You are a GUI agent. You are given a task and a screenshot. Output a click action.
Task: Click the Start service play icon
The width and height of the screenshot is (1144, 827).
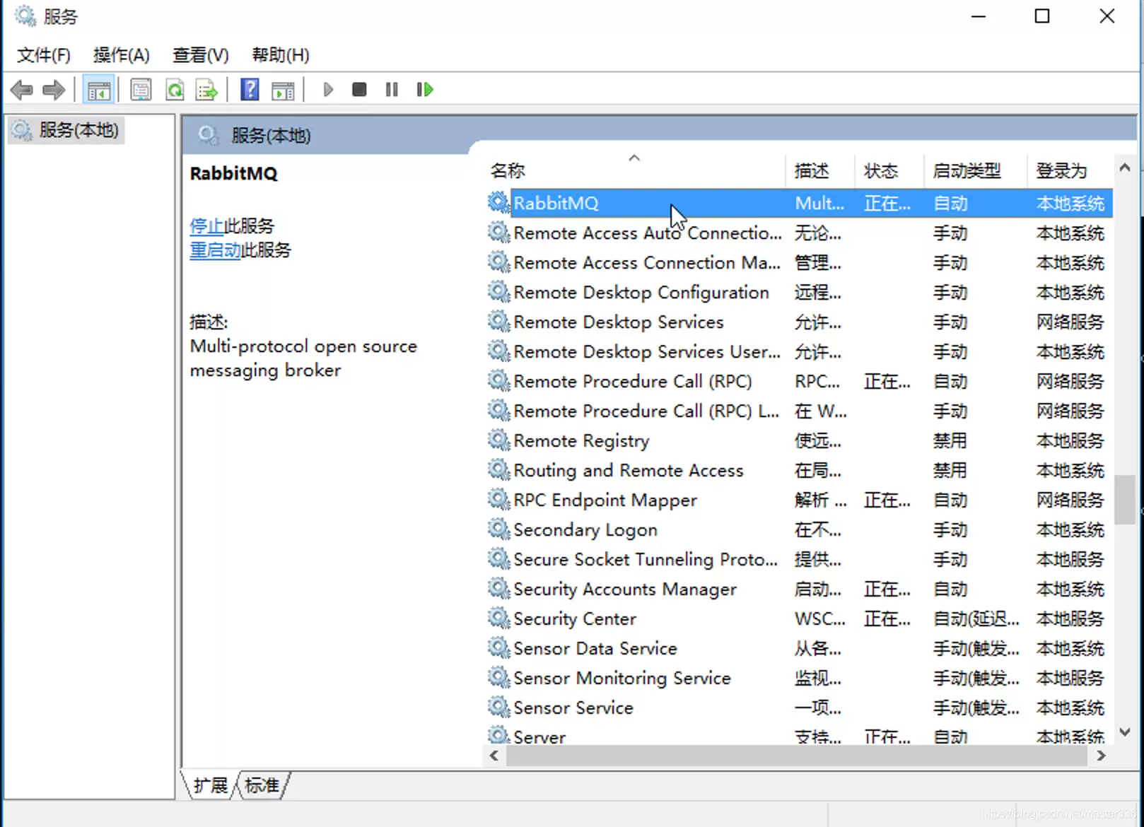point(327,90)
